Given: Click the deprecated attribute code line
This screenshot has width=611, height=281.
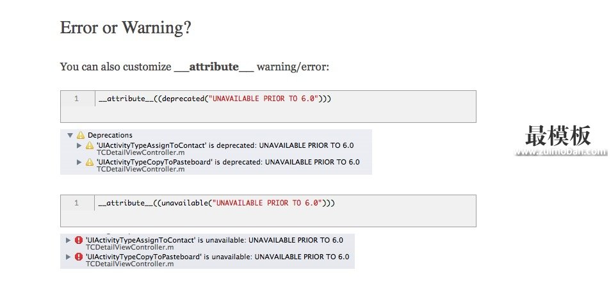Looking at the screenshot, I should tap(215, 99).
